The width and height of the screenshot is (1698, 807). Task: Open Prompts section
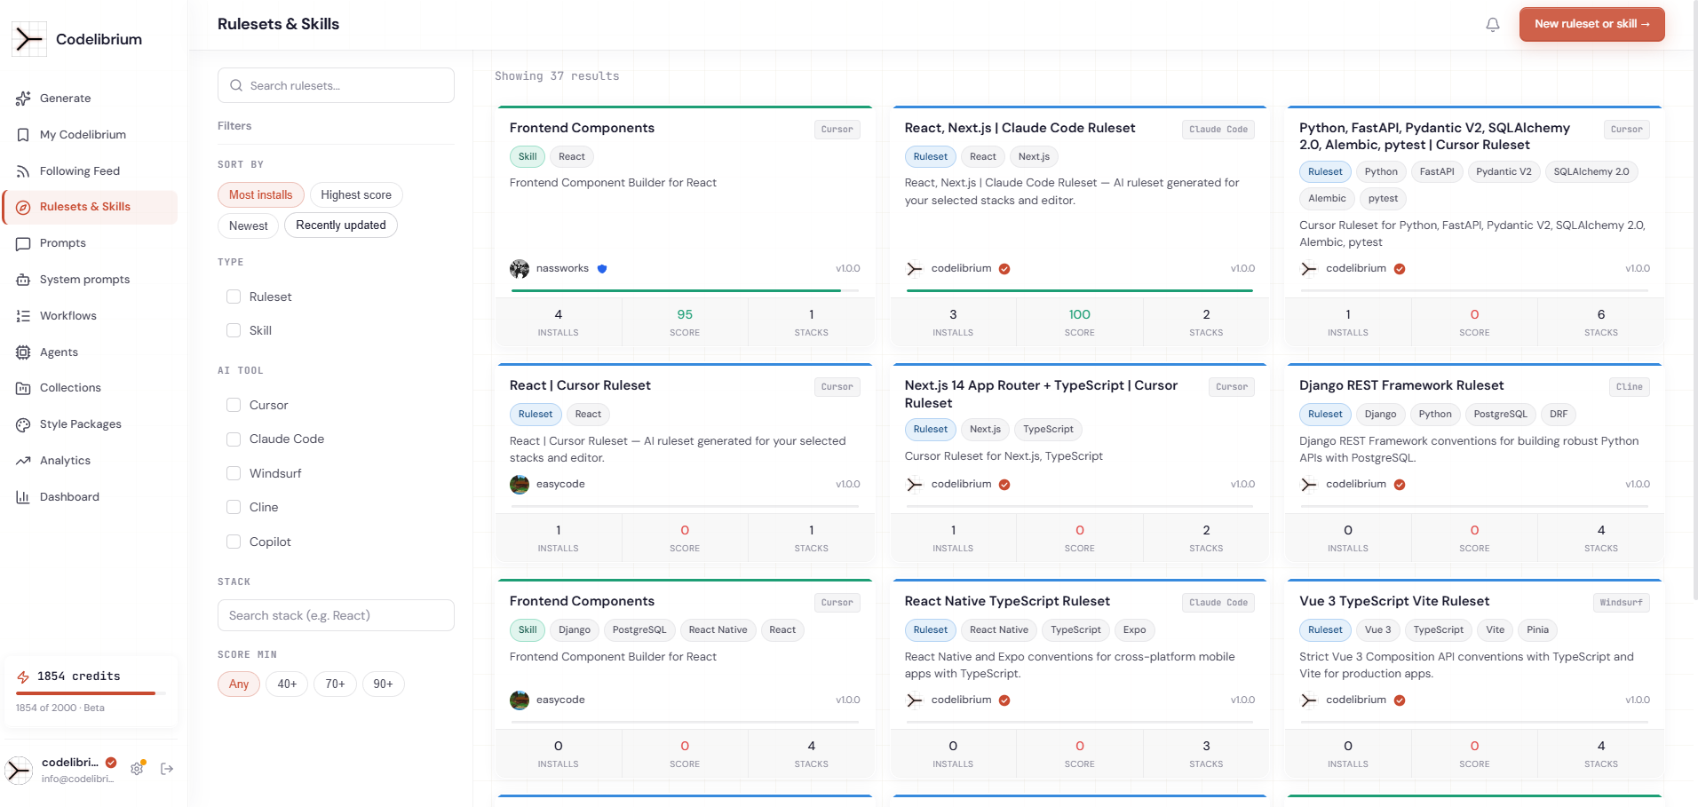91,243
